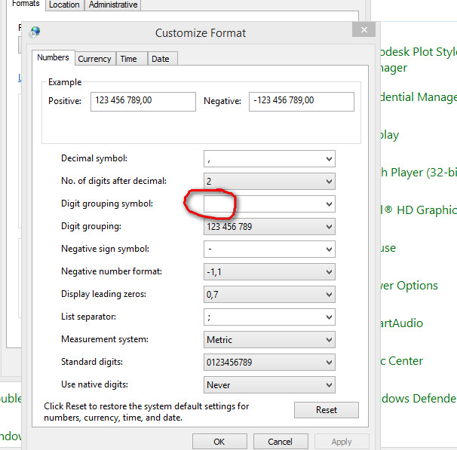Viewport: 457px width, 450px height.
Task: Select the Numbers tab
Action: coord(53,57)
